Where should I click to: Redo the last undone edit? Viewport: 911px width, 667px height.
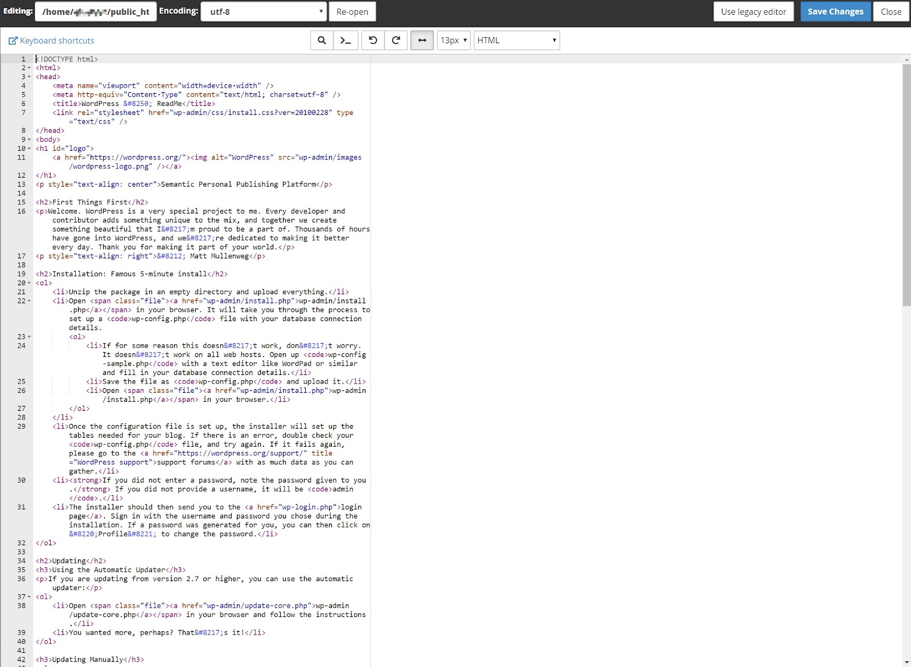click(396, 40)
